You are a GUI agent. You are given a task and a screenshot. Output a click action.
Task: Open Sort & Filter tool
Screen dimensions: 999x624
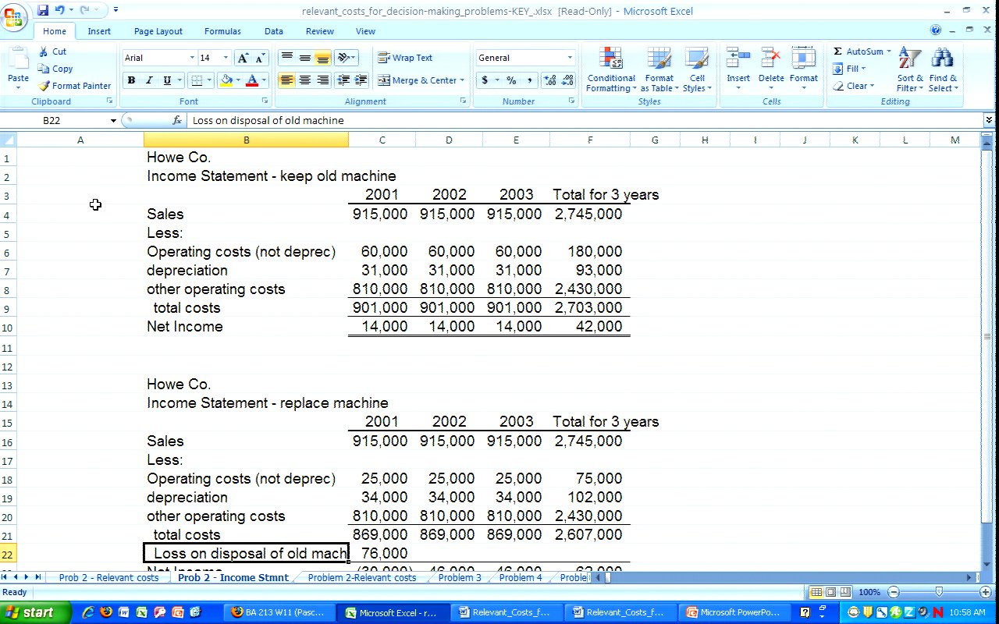(x=909, y=58)
